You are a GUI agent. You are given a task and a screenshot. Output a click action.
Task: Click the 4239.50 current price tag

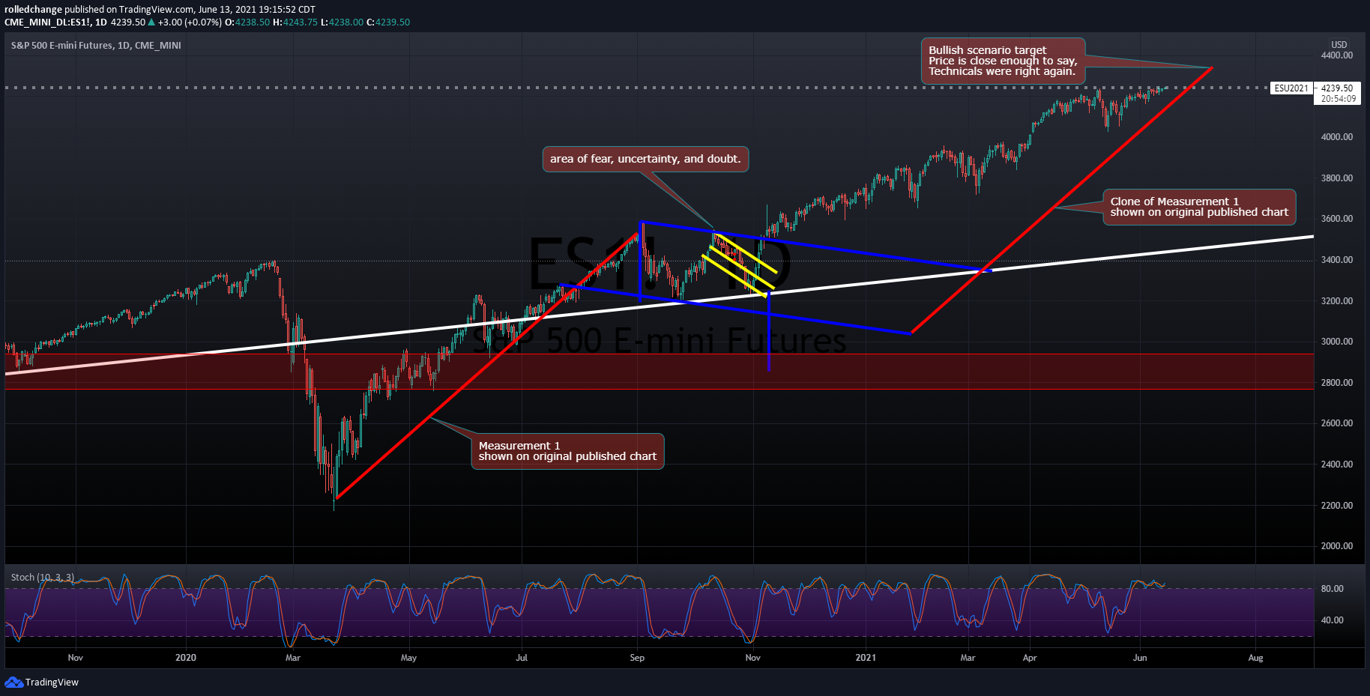[x=1337, y=88]
